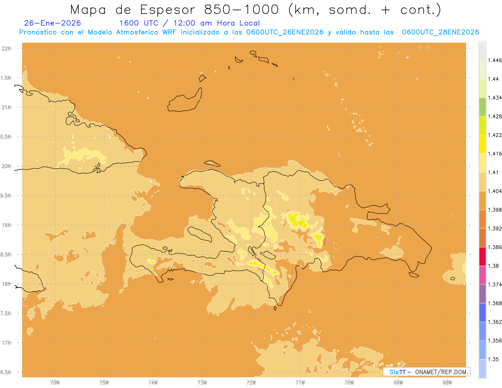The height and width of the screenshot is (388, 502).
Task: Click the colorbar value "1.428"
Action: 495,116
